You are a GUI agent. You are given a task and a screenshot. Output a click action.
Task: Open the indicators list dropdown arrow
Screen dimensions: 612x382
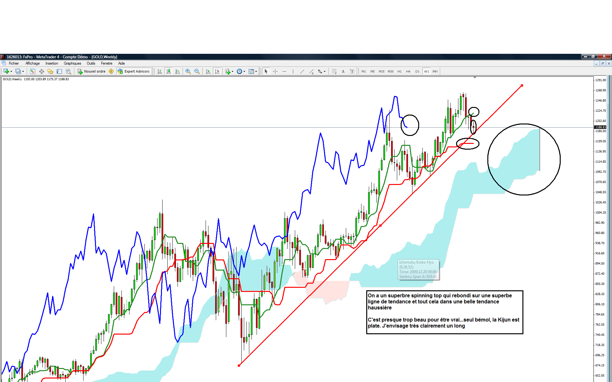click(x=232, y=71)
